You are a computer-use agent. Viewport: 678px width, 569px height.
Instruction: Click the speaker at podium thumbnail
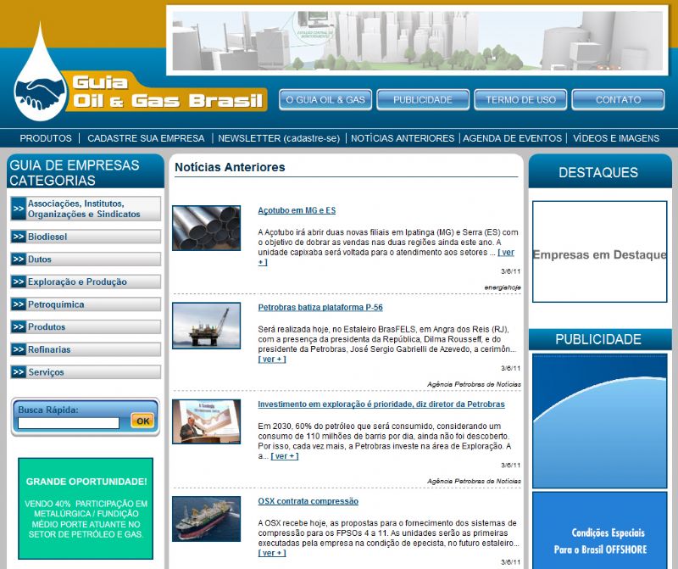[206, 421]
